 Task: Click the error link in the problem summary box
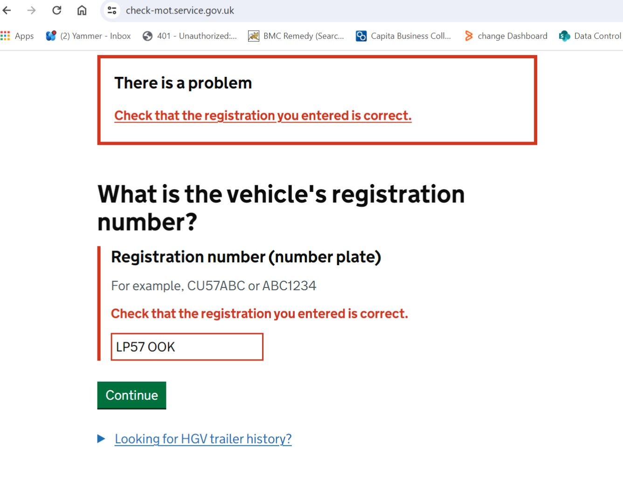click(263, 116)
